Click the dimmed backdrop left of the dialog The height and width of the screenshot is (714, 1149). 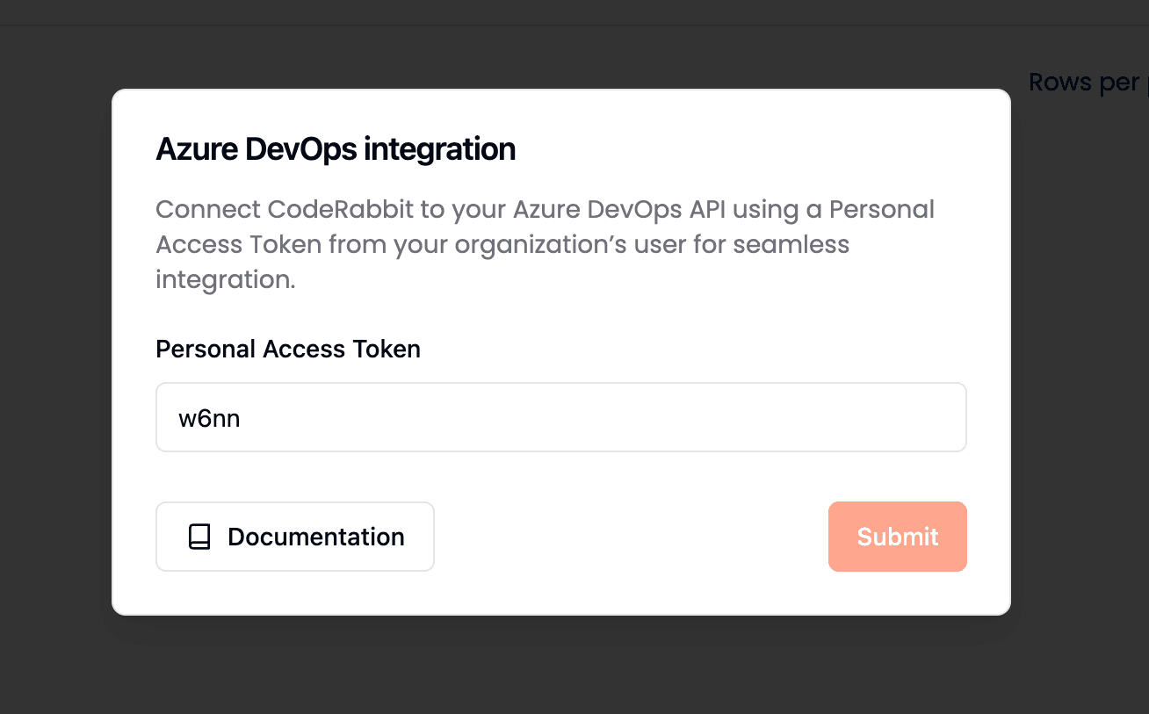point(54,351)
